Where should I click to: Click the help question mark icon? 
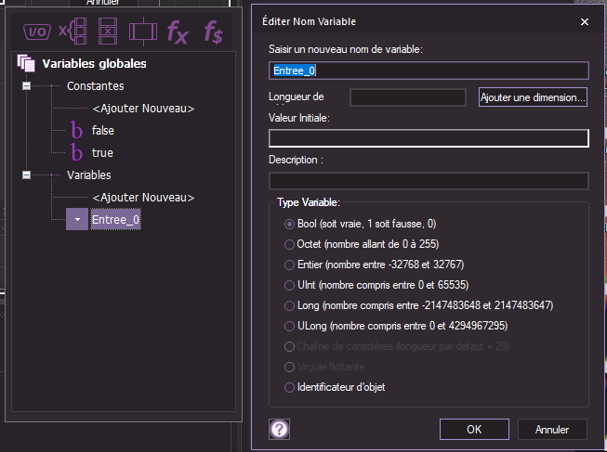click(278, 429)
